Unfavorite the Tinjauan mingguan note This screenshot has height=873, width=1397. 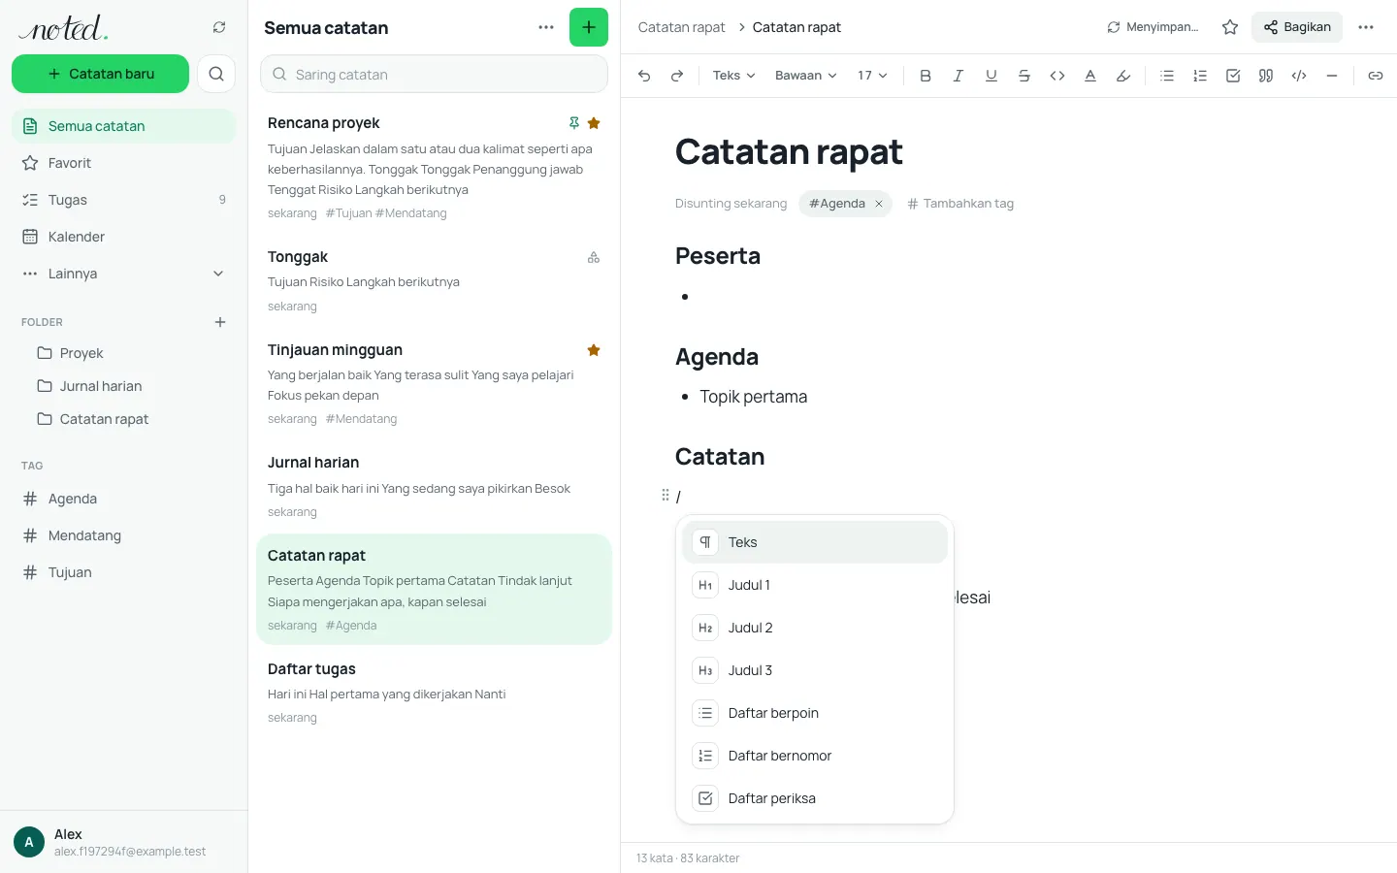pyautogui.click(x=594, y=350)
